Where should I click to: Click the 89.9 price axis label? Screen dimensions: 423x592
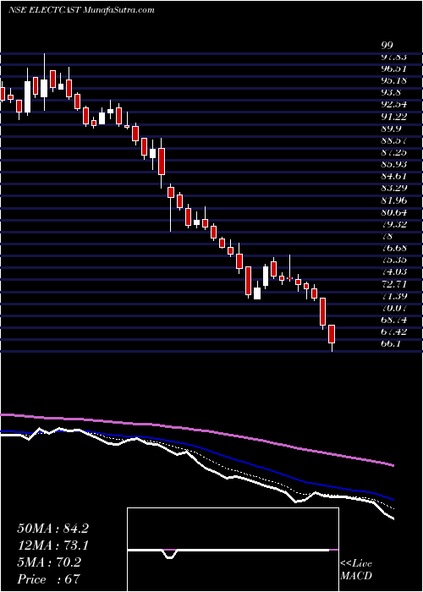pyautogui.click(x=391, y=129)
